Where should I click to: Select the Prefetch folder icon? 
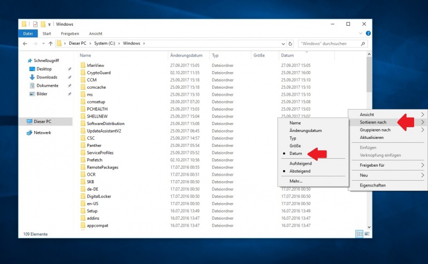tap(83, 160)
